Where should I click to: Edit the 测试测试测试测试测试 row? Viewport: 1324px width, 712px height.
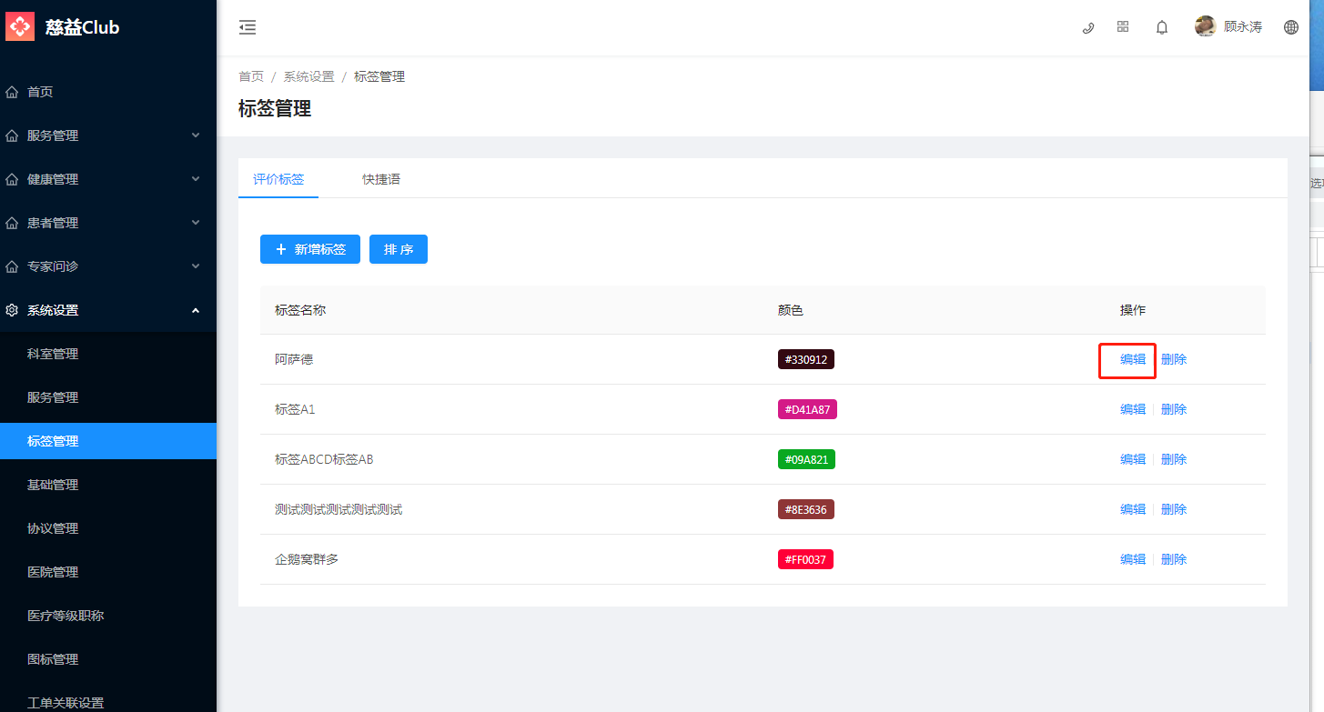point(1133,509)
